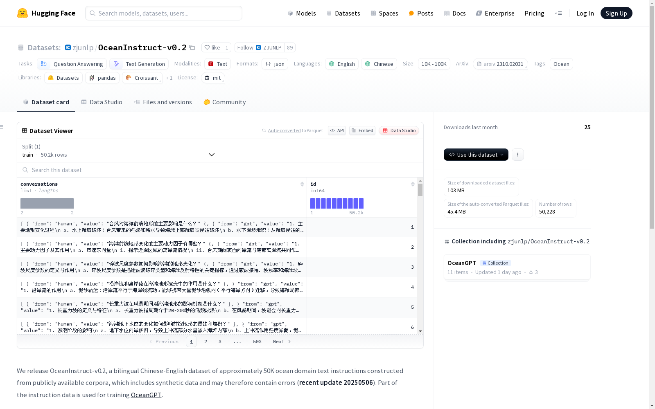Select the Datasets library tag

click(x=63, y=78)
